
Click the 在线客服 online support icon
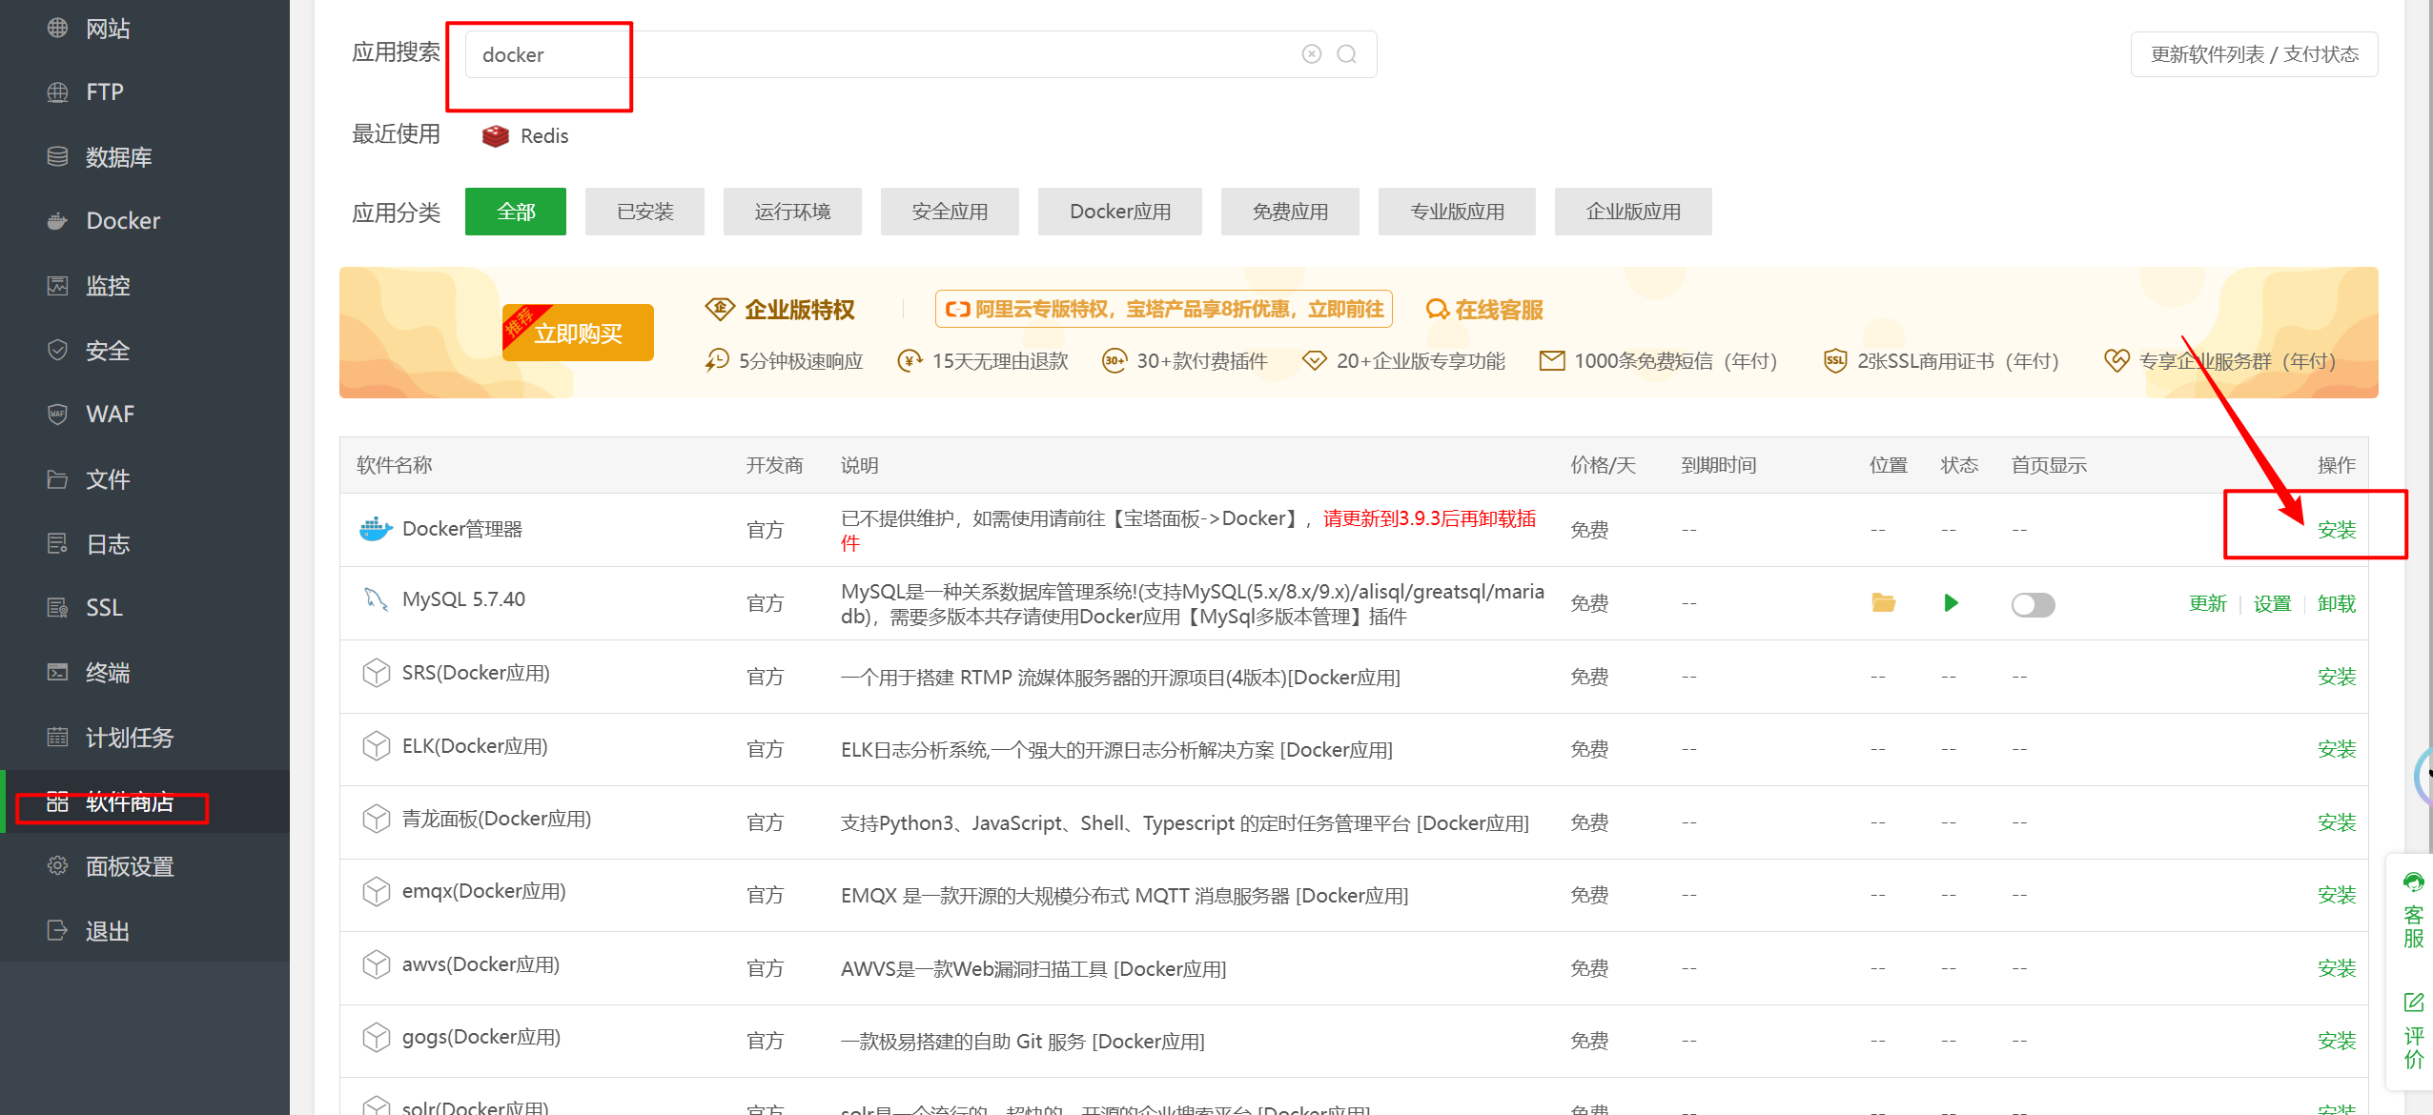coord(1436,310)
